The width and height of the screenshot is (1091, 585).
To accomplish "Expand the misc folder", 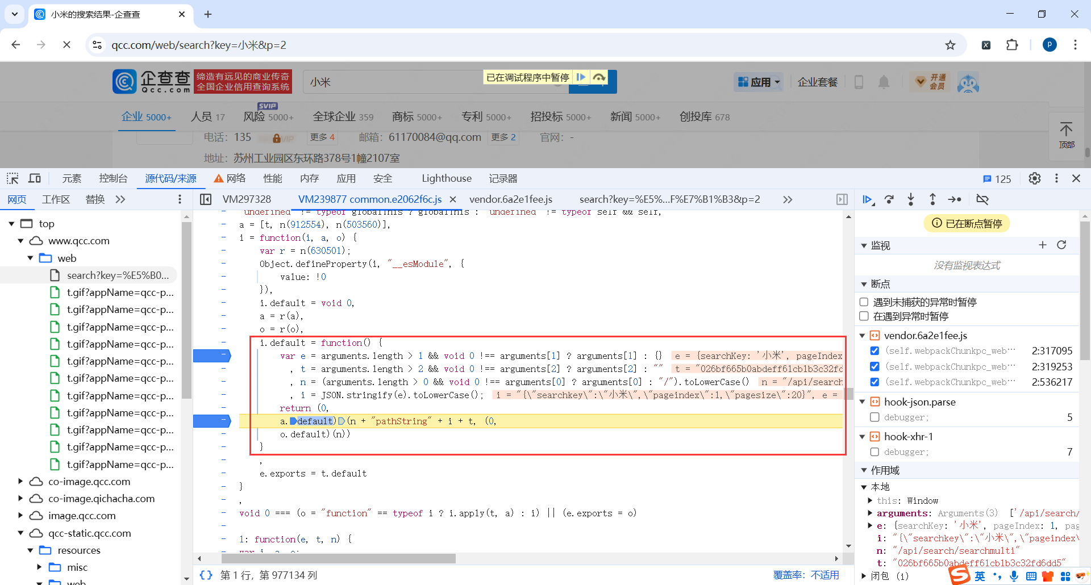I will click(x=39, y=567).
